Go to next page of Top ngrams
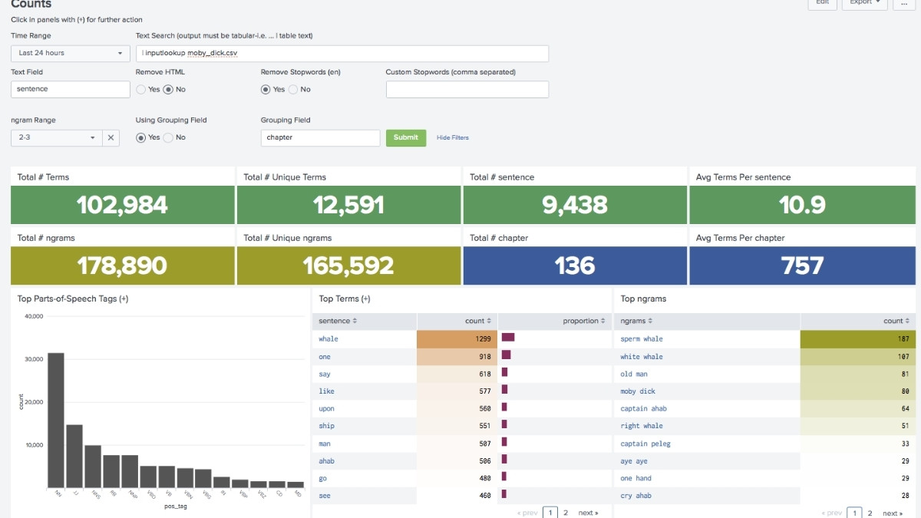The width and height of the screenshot is (921, 518). pos(892,513)
